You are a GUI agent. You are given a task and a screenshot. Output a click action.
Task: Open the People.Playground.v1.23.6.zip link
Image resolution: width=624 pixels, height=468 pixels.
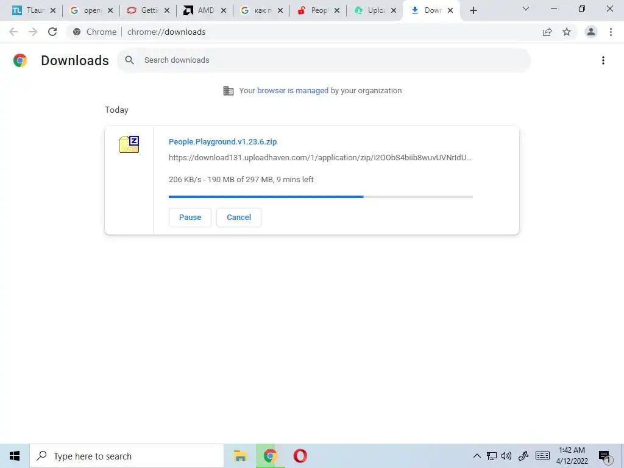coord(222,141)
